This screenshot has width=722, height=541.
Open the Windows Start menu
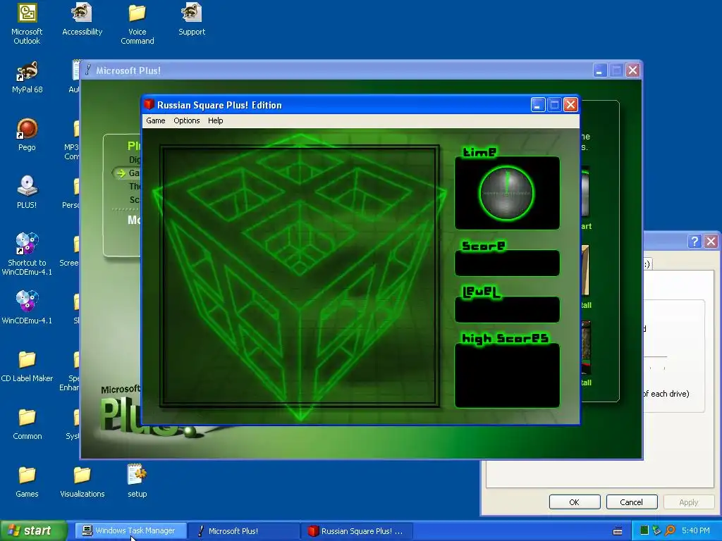[x=33, y=530]
